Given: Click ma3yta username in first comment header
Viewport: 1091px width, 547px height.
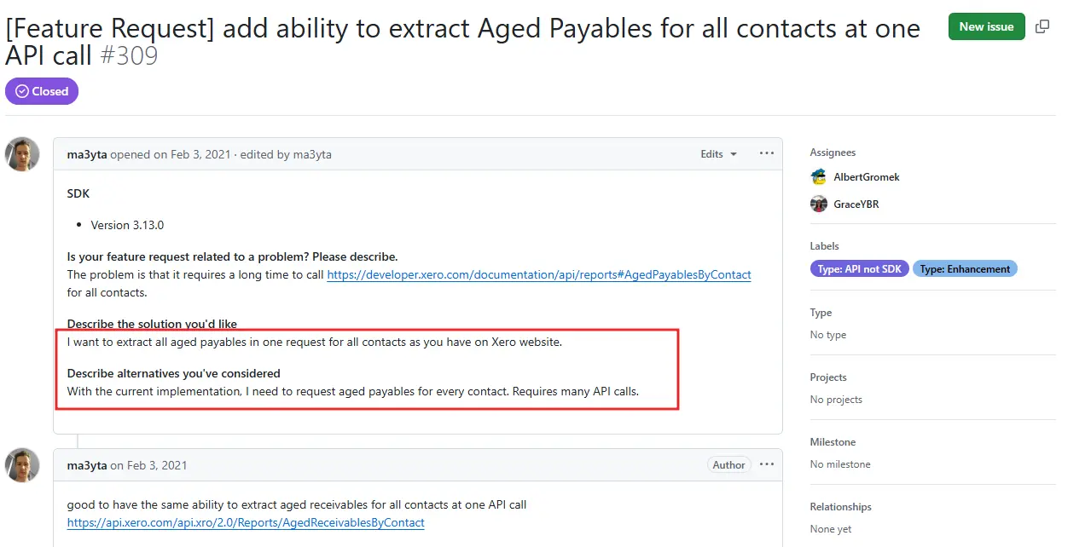Looking at the screenshot, I should tap(87, 154).
